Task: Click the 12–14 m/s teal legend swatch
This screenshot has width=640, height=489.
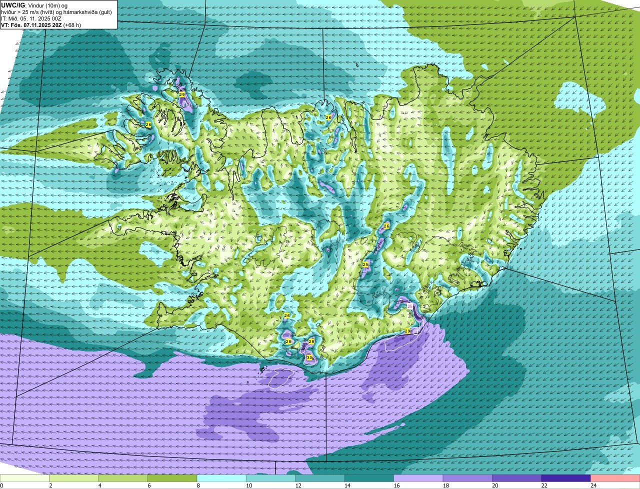Action: (x=320, y=478)
